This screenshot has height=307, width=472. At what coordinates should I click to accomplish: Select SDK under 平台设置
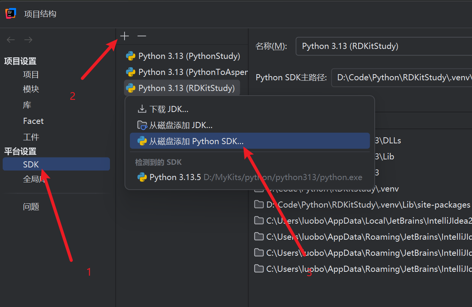coord(56,164)
